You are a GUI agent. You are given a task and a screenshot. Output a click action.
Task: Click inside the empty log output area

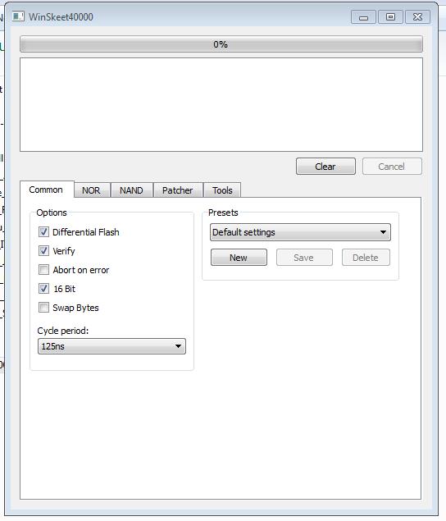tap(221, 105)
